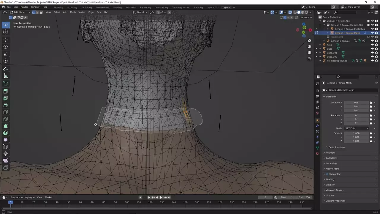Uncheck the Victoria 8 female.001 collection checkbox

pyautogui.click(x=368, y=21)
